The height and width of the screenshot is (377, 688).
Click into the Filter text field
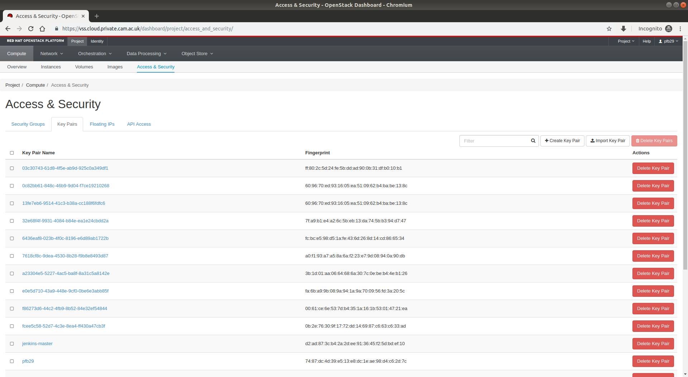494,141
